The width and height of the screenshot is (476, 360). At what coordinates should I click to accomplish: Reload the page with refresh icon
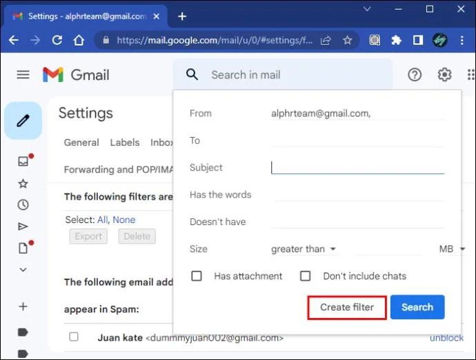57,40
